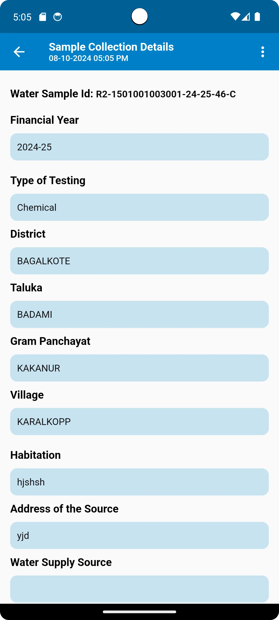Tap the Sample Collection Details title
The height and width of the screenshot is (620, 279).
[x=111, y=47]
